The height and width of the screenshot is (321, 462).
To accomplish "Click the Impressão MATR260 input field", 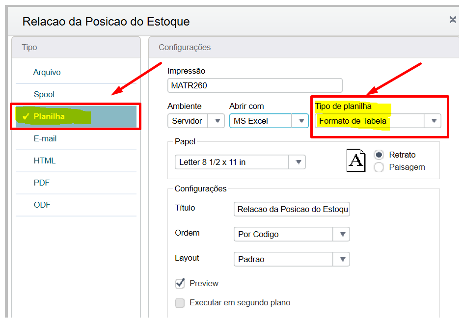I will tap(255, 85).
